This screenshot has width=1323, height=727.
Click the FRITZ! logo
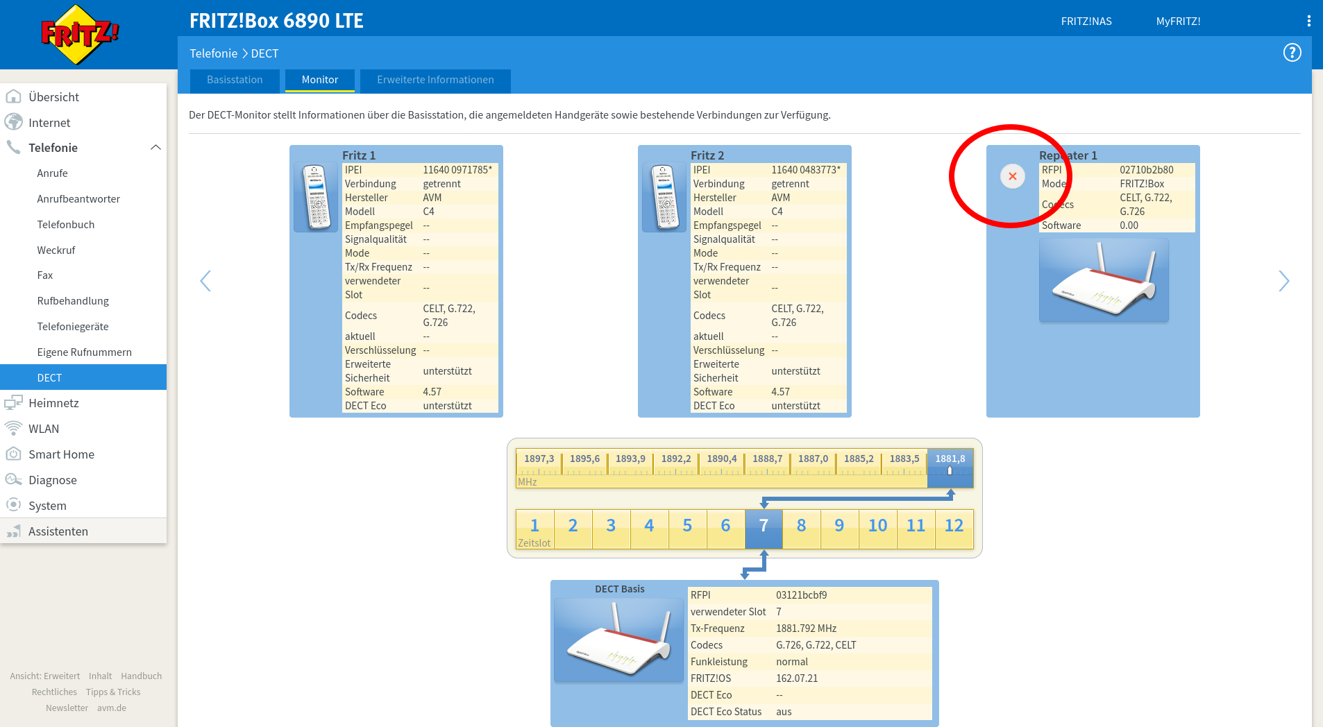[80, 34]
